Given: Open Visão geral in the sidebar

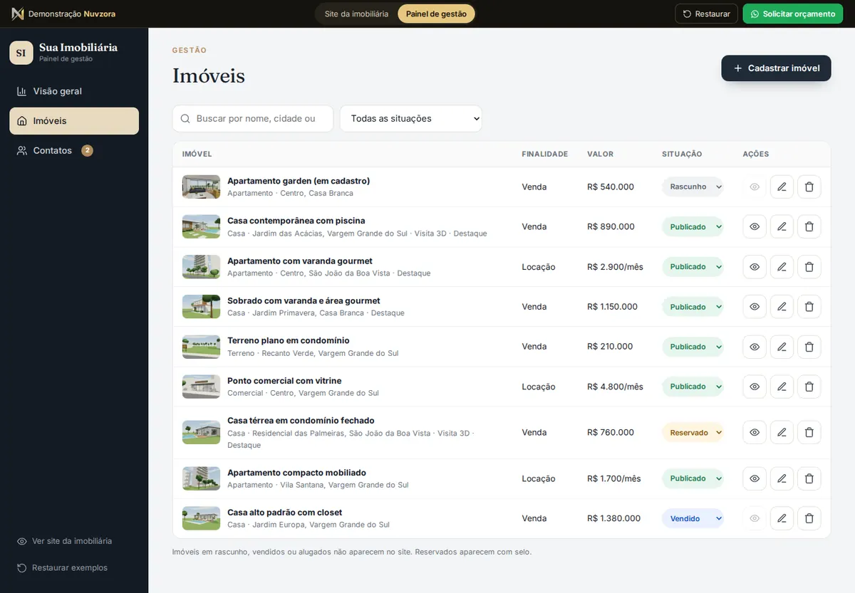Looking at the screenshot, I should [74, 91].
